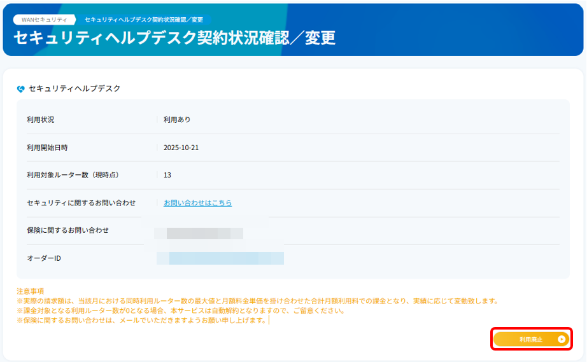
Task: Click the 利用開始日時 label
Action: click(47, 148)
